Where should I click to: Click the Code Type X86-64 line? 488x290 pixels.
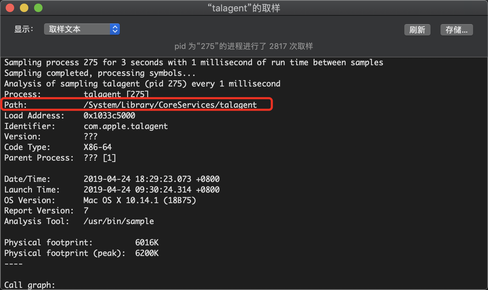tap(58, 147)
